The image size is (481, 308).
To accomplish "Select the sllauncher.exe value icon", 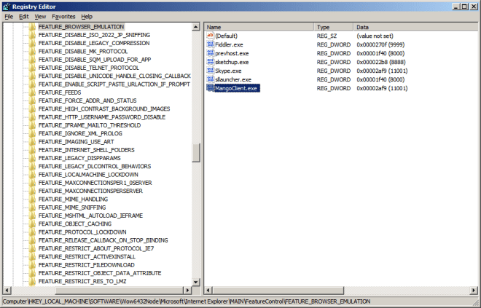I will 211,79.
